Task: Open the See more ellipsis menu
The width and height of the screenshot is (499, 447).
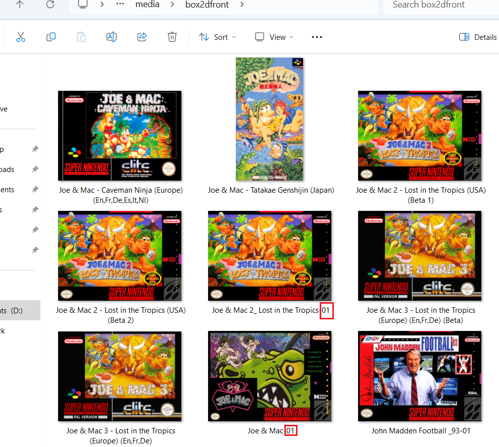Action: tap(317, 37)
